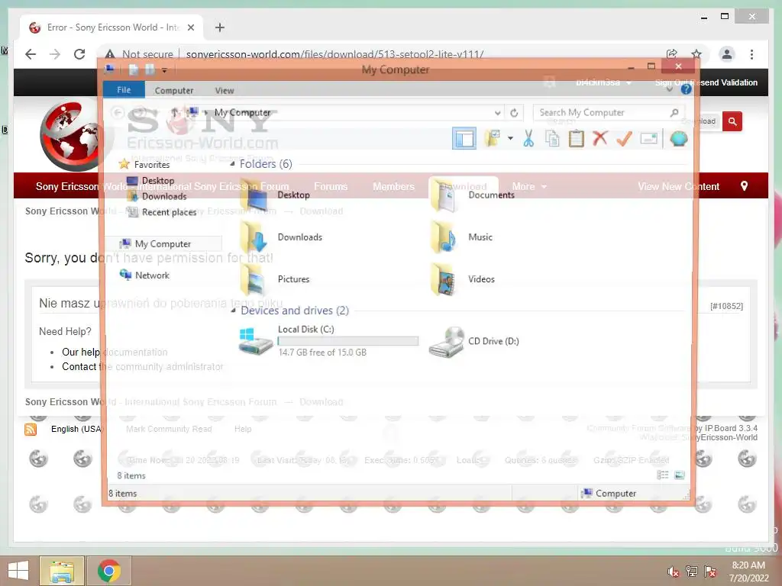This screenshot has width=782, height=586.
Task: Click the New folder icon in quick access toolbar
Action: [150, 69]
